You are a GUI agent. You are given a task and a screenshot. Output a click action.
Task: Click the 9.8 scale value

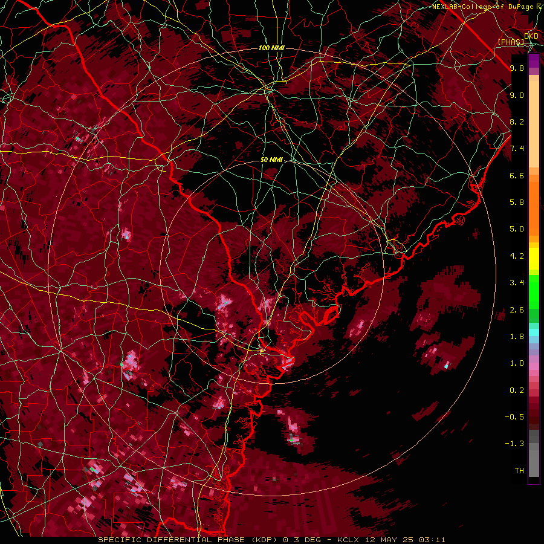pos(517,68)
